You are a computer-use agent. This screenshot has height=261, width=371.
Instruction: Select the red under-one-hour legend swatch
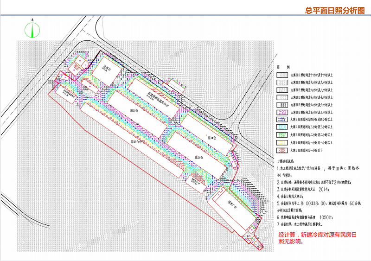tap(282, 150)
